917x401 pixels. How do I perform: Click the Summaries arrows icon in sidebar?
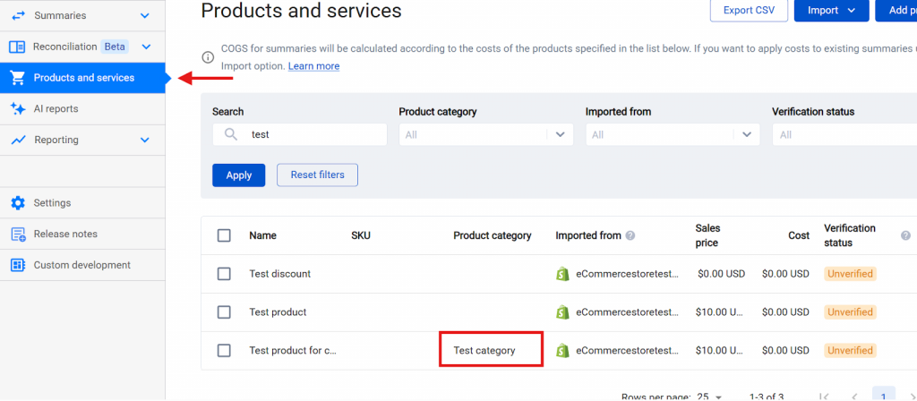pyautogui.click(x=18, y=15)
